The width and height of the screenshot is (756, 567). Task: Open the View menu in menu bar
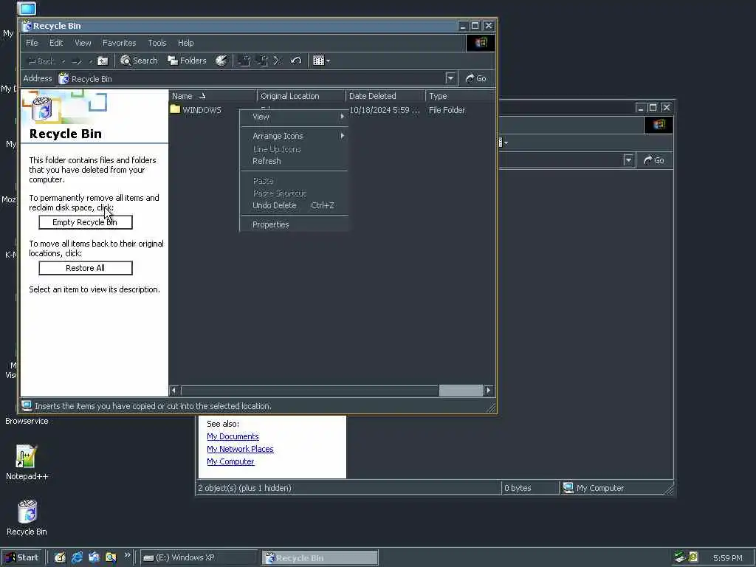coord(83,43)
